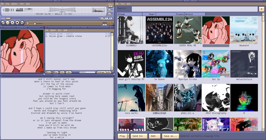Open the Playlist Editor File menu
Image resolution: width=266 pixels, height=140 pixels.
(x=47, y=30)
